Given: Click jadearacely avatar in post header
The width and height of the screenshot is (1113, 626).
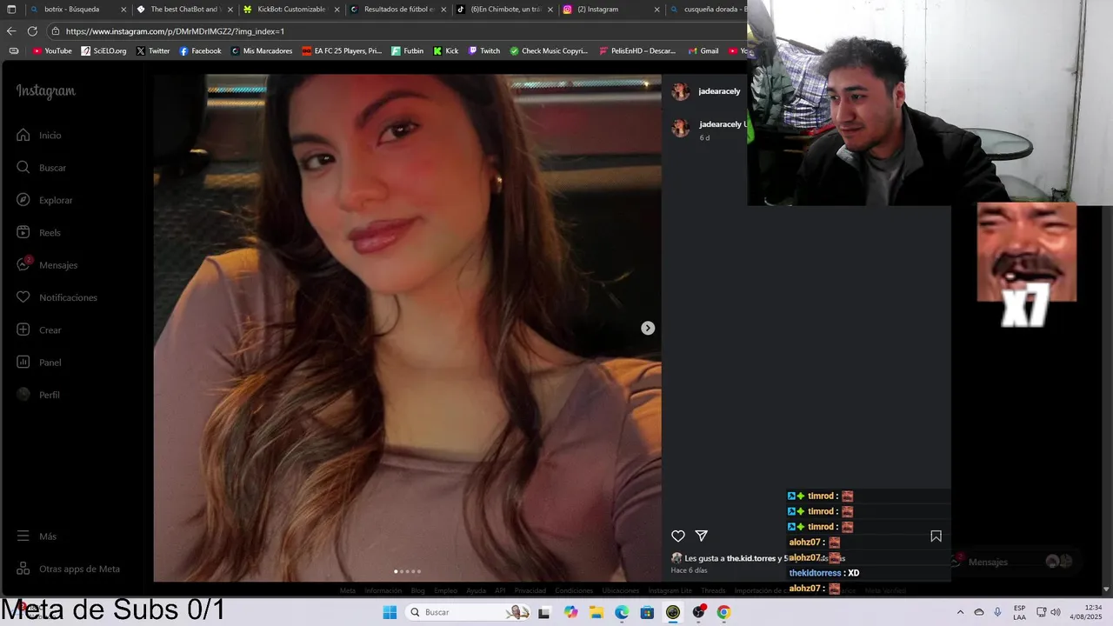Looking at the screenshot, I should pyautogui.click(x=681, y=91).
